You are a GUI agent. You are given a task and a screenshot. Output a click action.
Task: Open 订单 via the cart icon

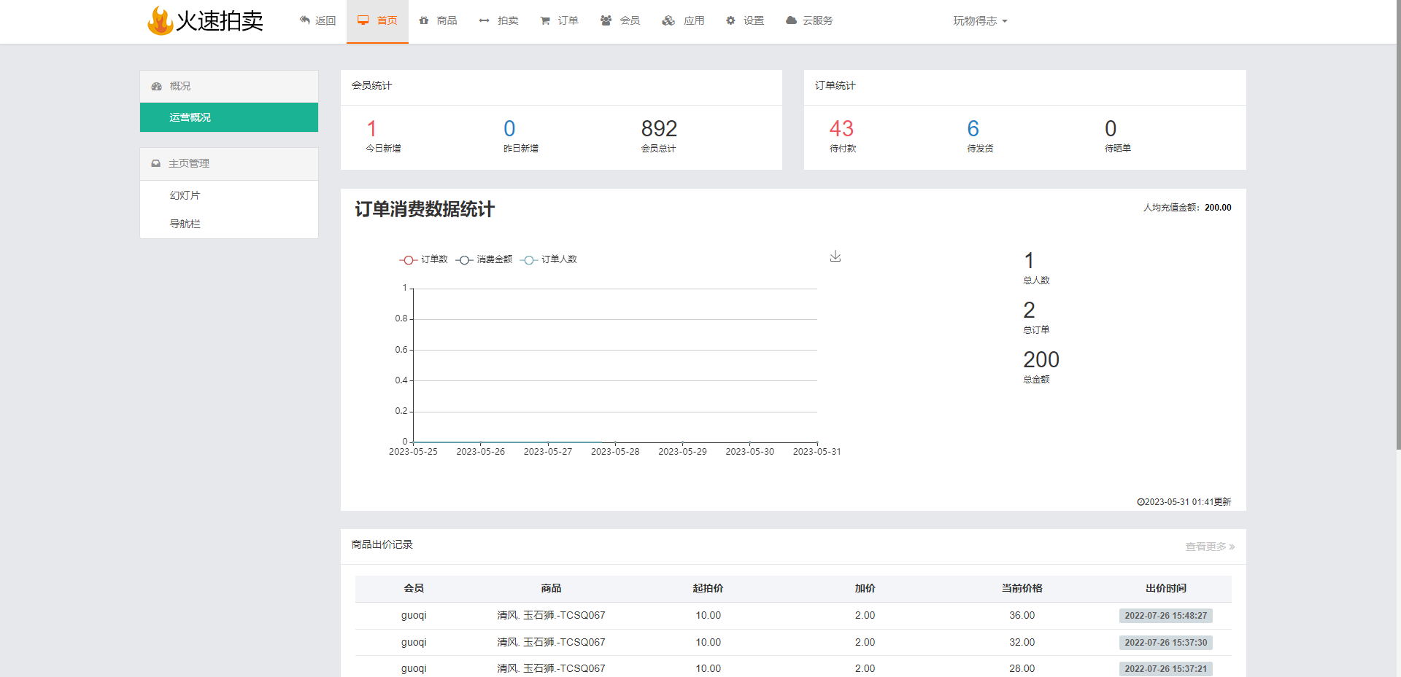coord(545,20)
